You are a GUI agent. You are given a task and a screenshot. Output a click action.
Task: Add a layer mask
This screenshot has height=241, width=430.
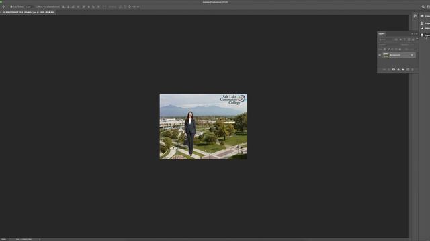click(394, 70)
